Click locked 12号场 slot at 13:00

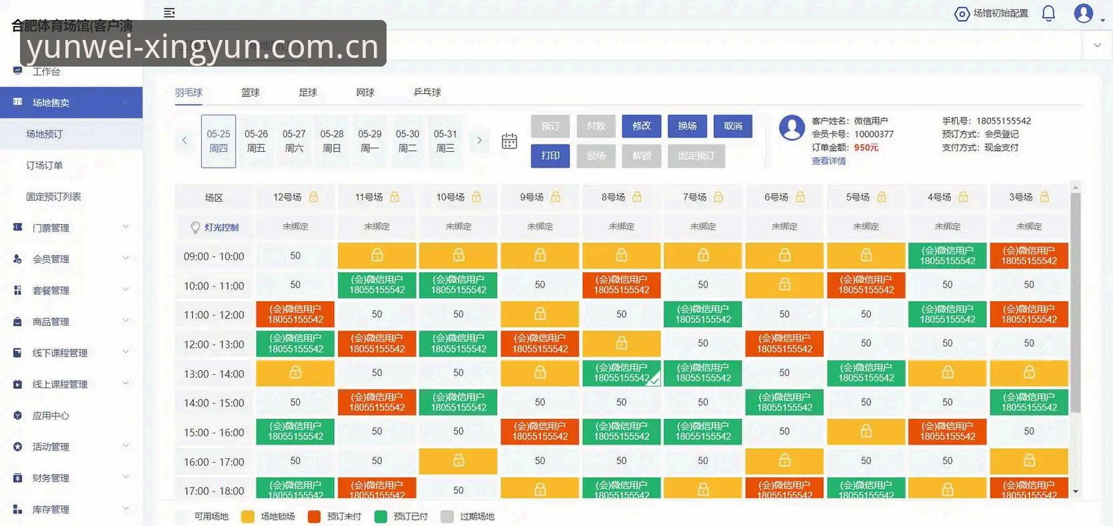coord(295,373)
